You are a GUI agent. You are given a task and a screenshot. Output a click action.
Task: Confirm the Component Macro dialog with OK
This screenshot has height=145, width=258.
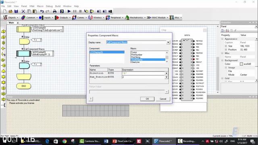click(x=147, y=99)
